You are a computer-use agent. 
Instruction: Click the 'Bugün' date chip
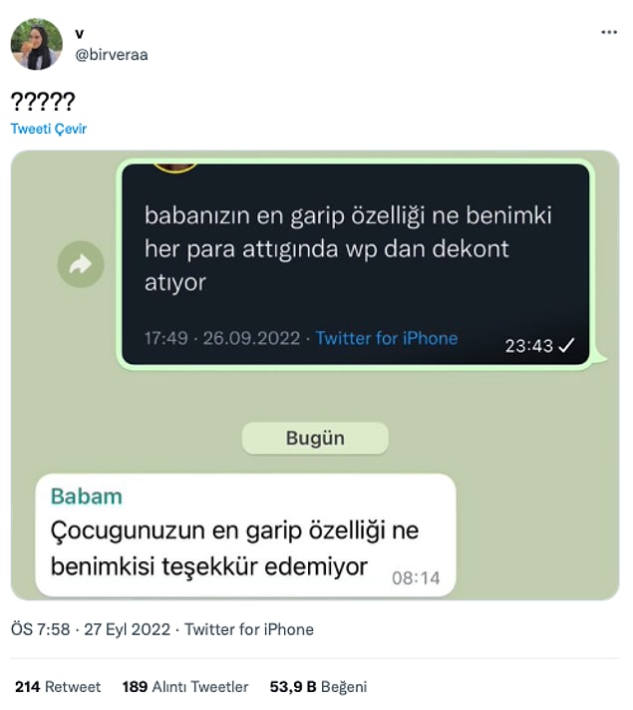(315, 438)
